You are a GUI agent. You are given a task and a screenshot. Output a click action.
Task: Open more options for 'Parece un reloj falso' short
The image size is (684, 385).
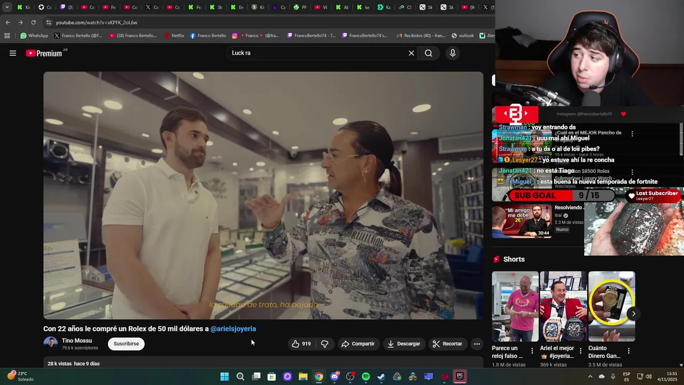[x=532, y=351]
